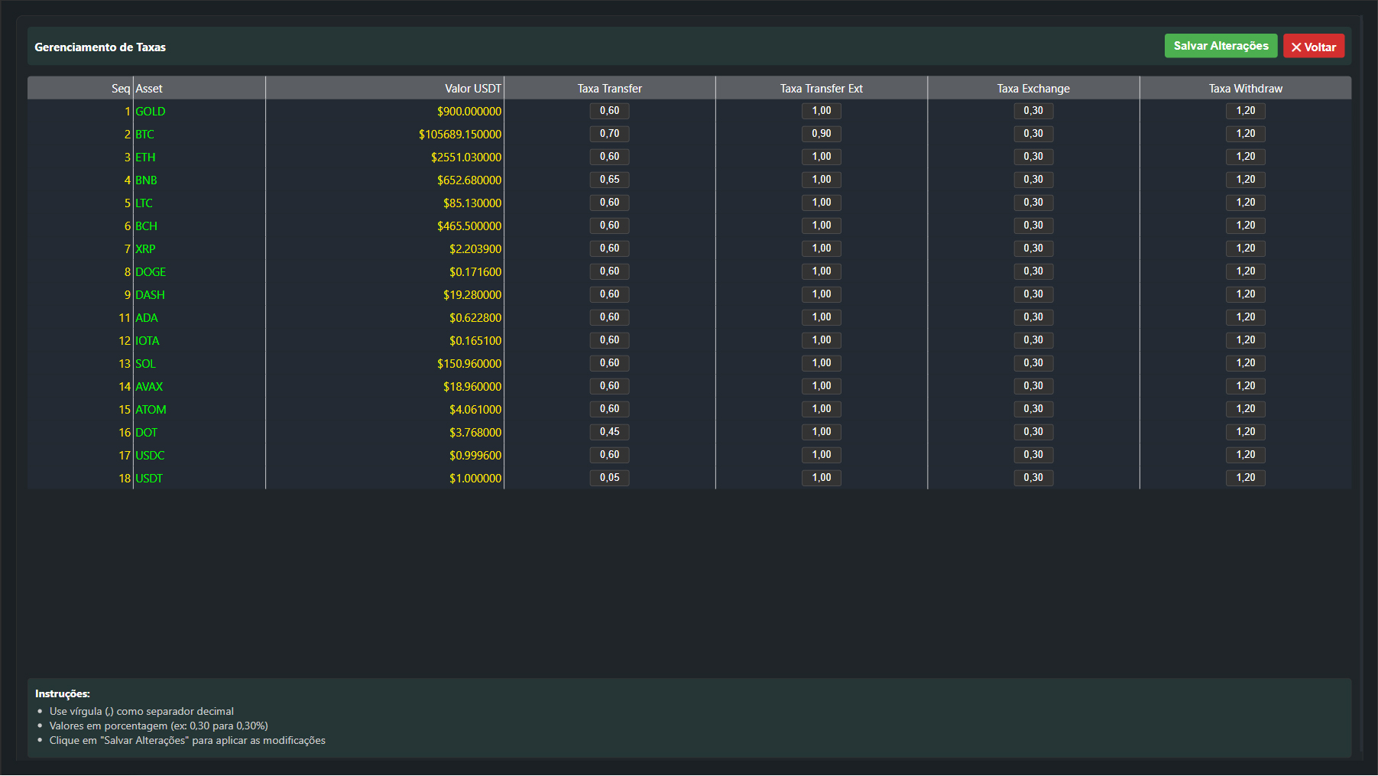Click the BTC asset name
1378x776 pixels.
pyautogui.click(x=145, y=135)
